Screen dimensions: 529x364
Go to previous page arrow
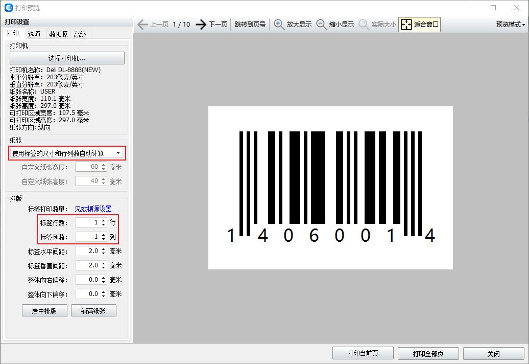142,25
